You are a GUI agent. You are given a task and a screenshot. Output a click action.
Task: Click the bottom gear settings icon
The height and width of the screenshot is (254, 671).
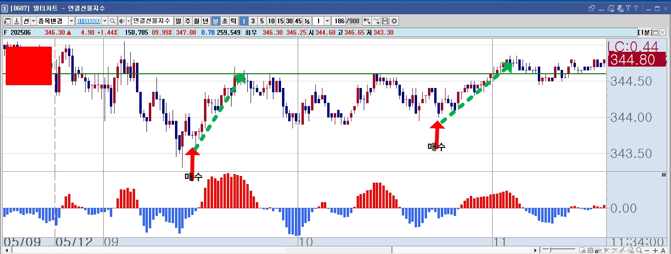click(x=590, y=250)
